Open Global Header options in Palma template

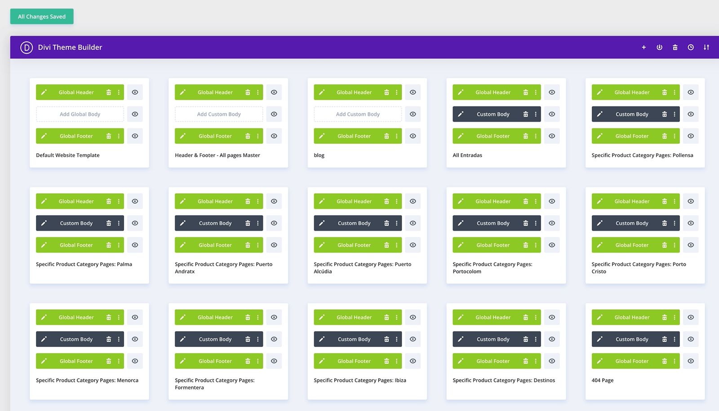pos(119,201)
